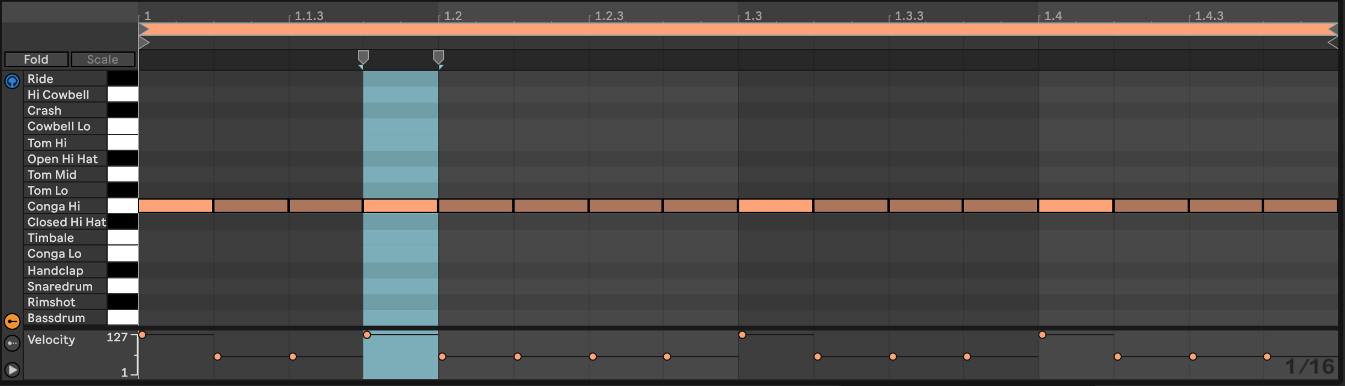Click the velocity marker at beat 1.4
The width and height of the screenshot is (1345, 386).
point(1042,335)
